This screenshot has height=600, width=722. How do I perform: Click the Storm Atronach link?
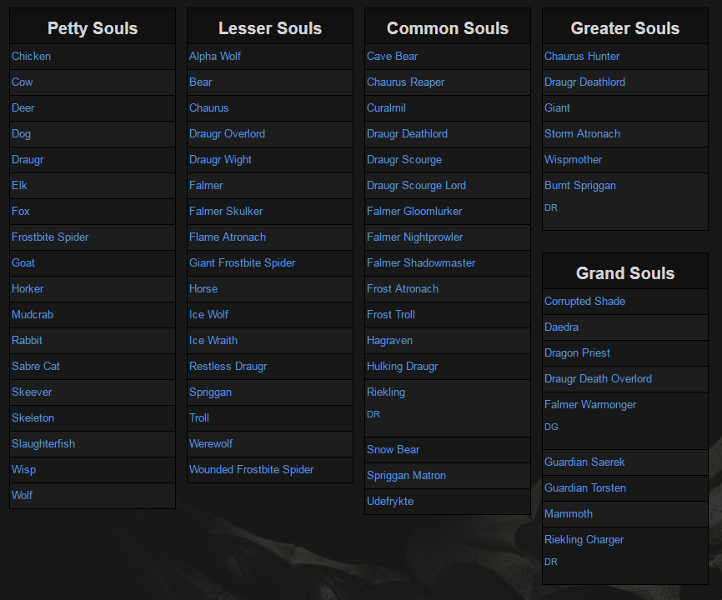582,134
